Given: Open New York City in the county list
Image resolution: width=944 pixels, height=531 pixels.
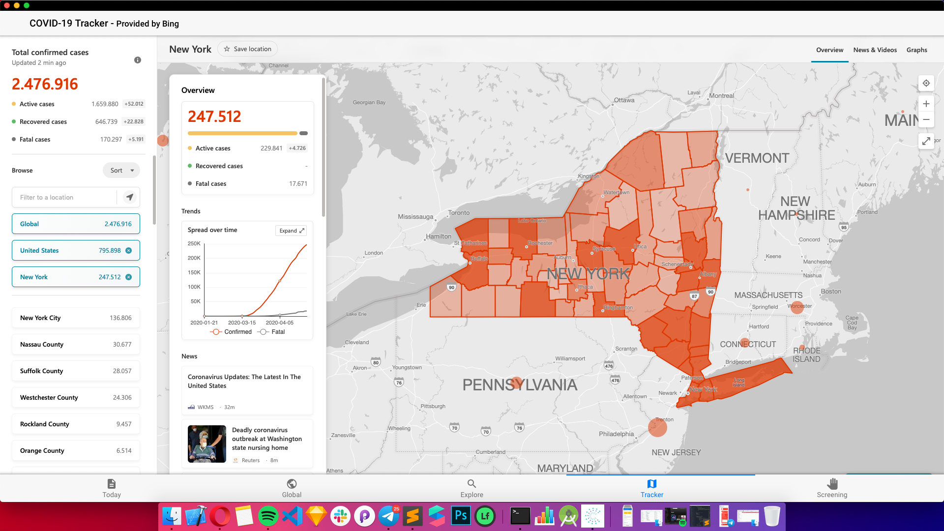Looking at the screenshot, I should 76,318.
